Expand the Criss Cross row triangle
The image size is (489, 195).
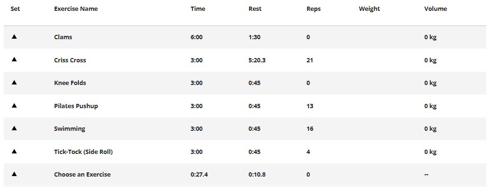tap(14, 59)
